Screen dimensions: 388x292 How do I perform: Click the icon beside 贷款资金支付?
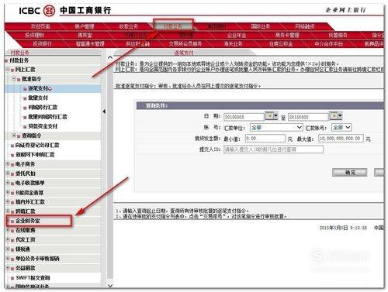tap(25, 127)
